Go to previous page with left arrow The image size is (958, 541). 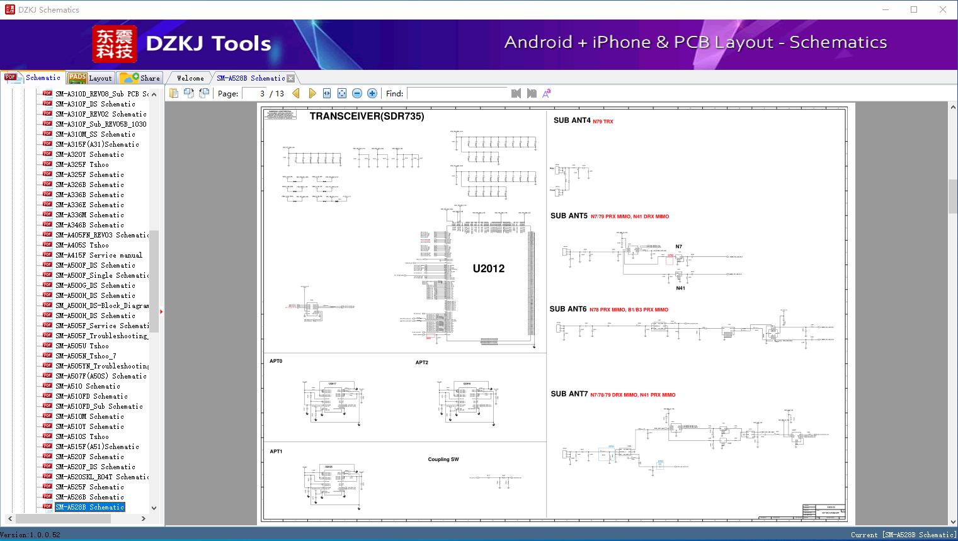296,93
